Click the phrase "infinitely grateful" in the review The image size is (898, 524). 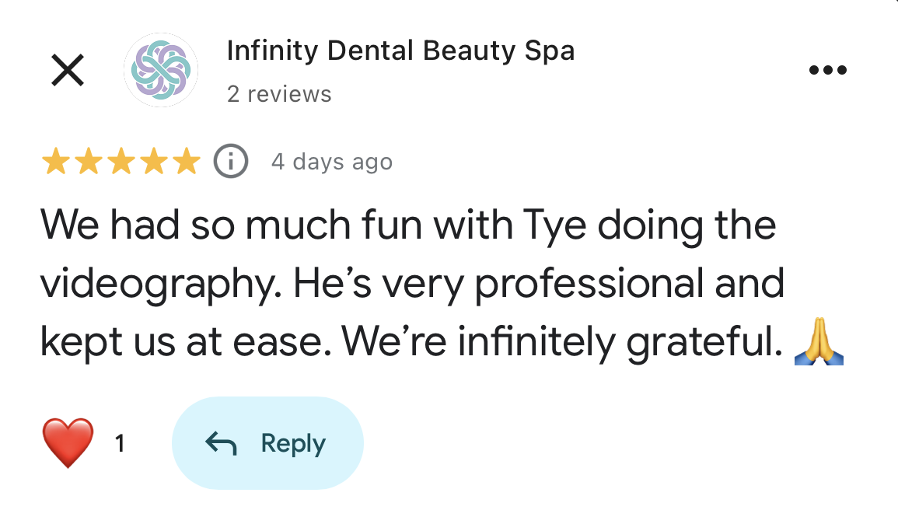click(619, 343)
